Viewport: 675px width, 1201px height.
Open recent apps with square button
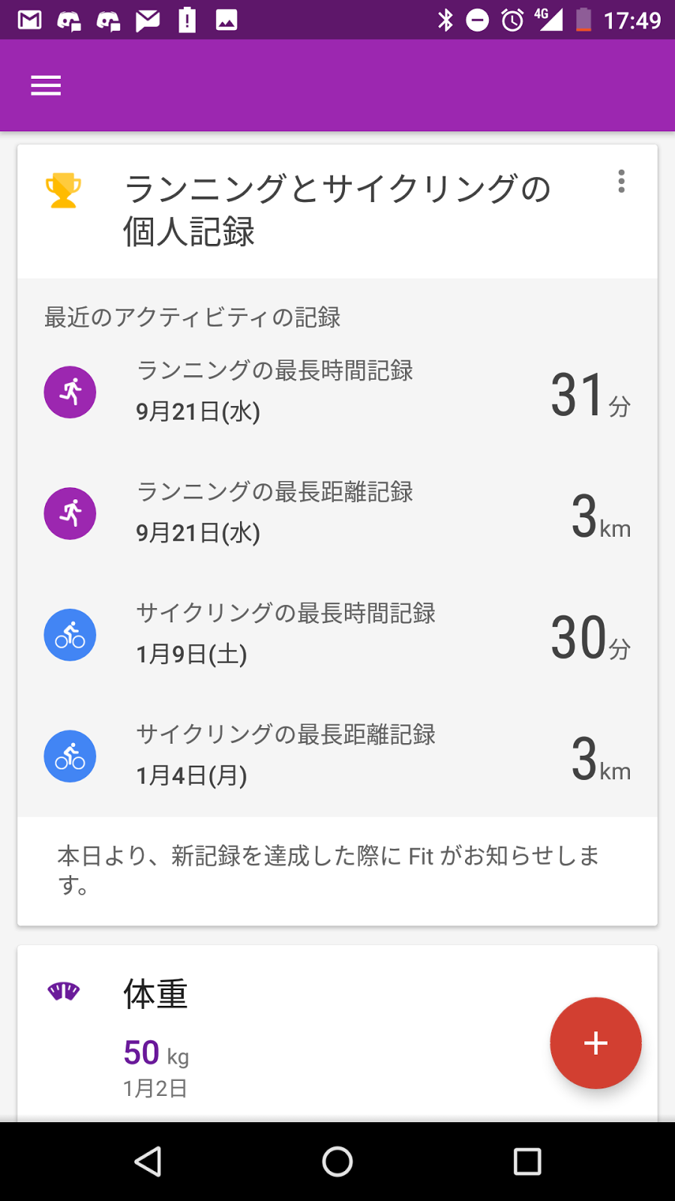(x=527, y=1161)
